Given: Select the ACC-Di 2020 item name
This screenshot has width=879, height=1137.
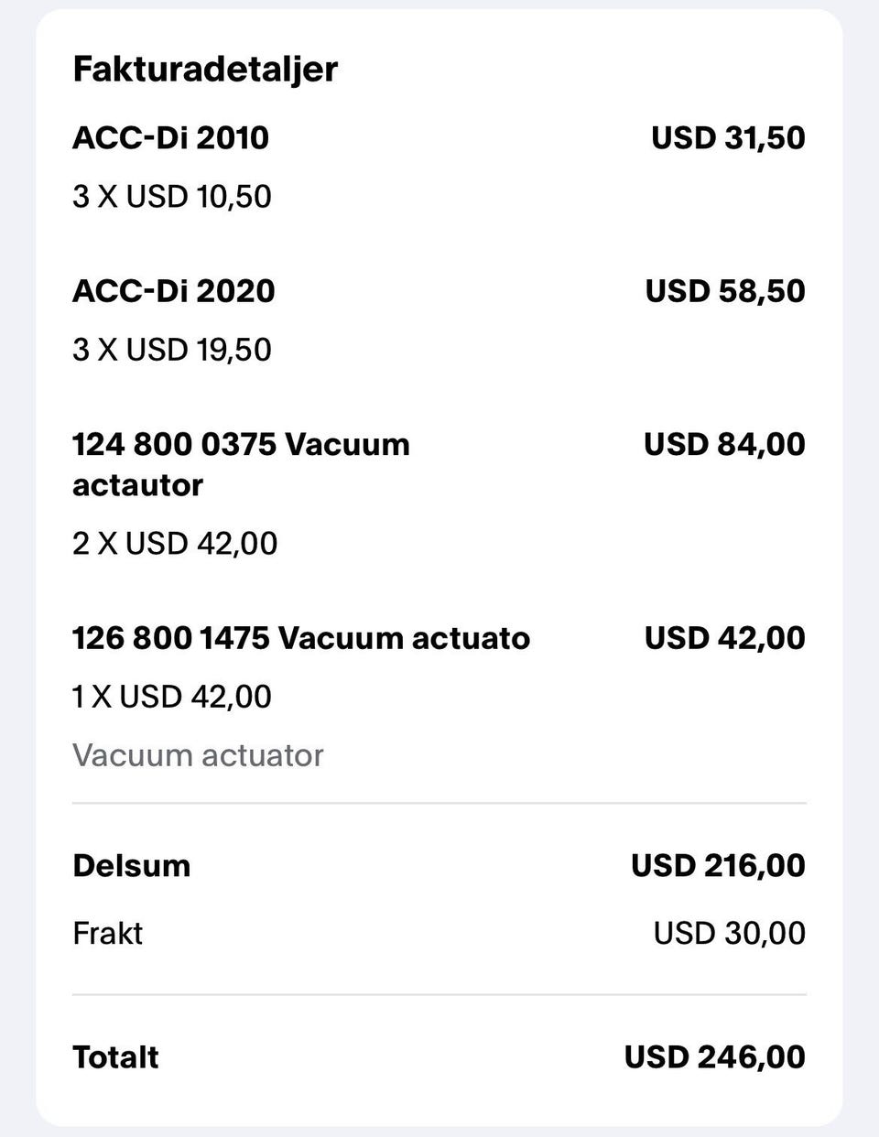Looking at the screenshot, I should (173, 291).
